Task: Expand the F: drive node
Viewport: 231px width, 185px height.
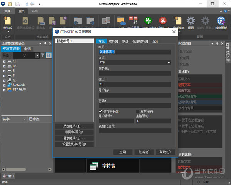Action: point(4,76)
